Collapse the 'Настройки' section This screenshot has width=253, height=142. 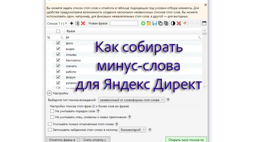tap(49, 93)
